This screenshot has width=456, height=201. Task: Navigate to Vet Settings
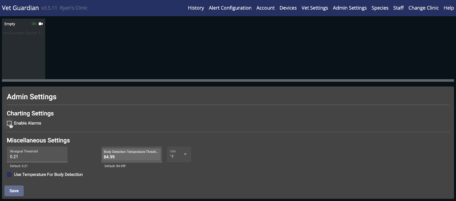[x=315, y=8]
